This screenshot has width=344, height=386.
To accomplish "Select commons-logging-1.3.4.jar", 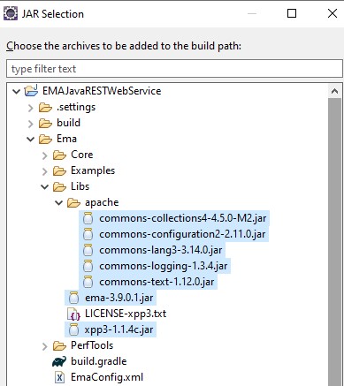I will (164, 266).
